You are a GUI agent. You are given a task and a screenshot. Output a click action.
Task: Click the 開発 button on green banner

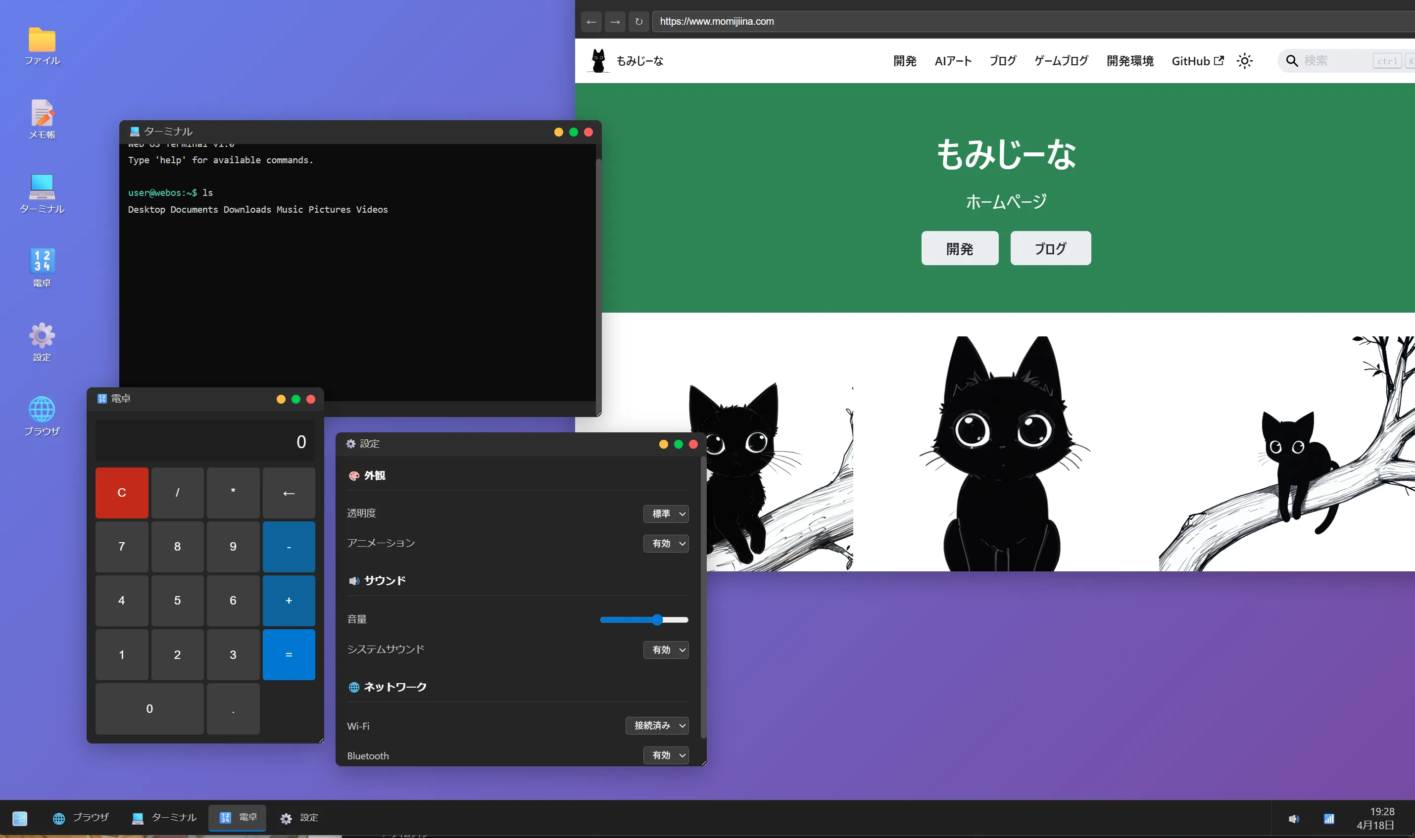pyautogui.click(x=959, y=248)
